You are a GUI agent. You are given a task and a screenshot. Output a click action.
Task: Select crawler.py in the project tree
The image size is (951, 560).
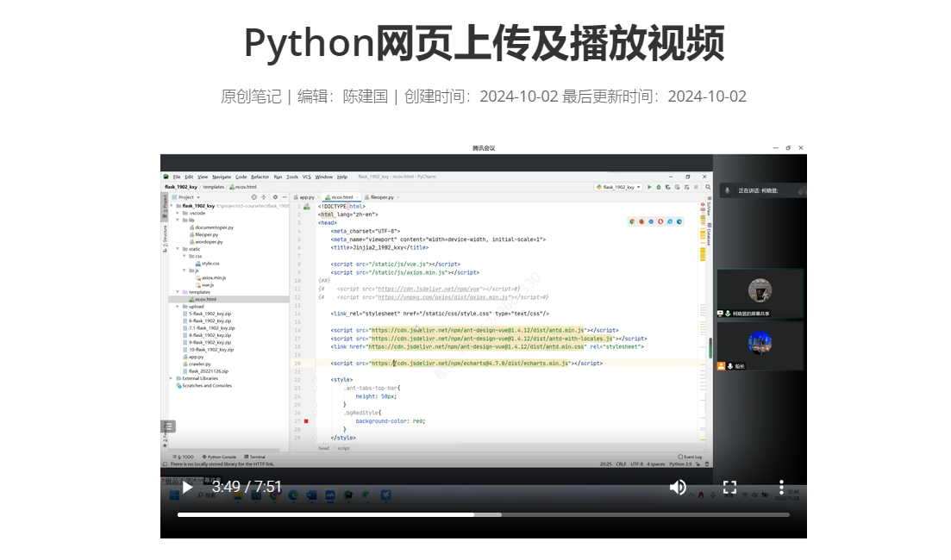199,364
